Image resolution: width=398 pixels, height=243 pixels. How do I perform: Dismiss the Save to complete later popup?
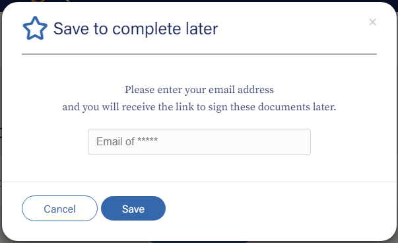point(372,22)
